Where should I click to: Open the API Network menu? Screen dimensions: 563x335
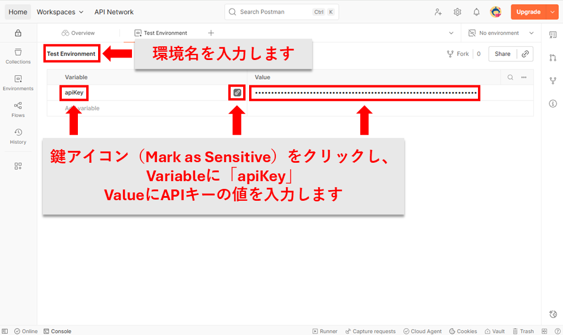point(114,12)
